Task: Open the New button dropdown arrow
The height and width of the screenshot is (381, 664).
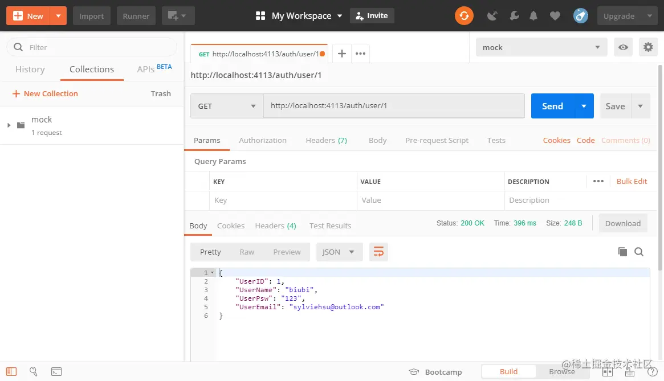Action: pyautogui.click(x=59, y=16)
